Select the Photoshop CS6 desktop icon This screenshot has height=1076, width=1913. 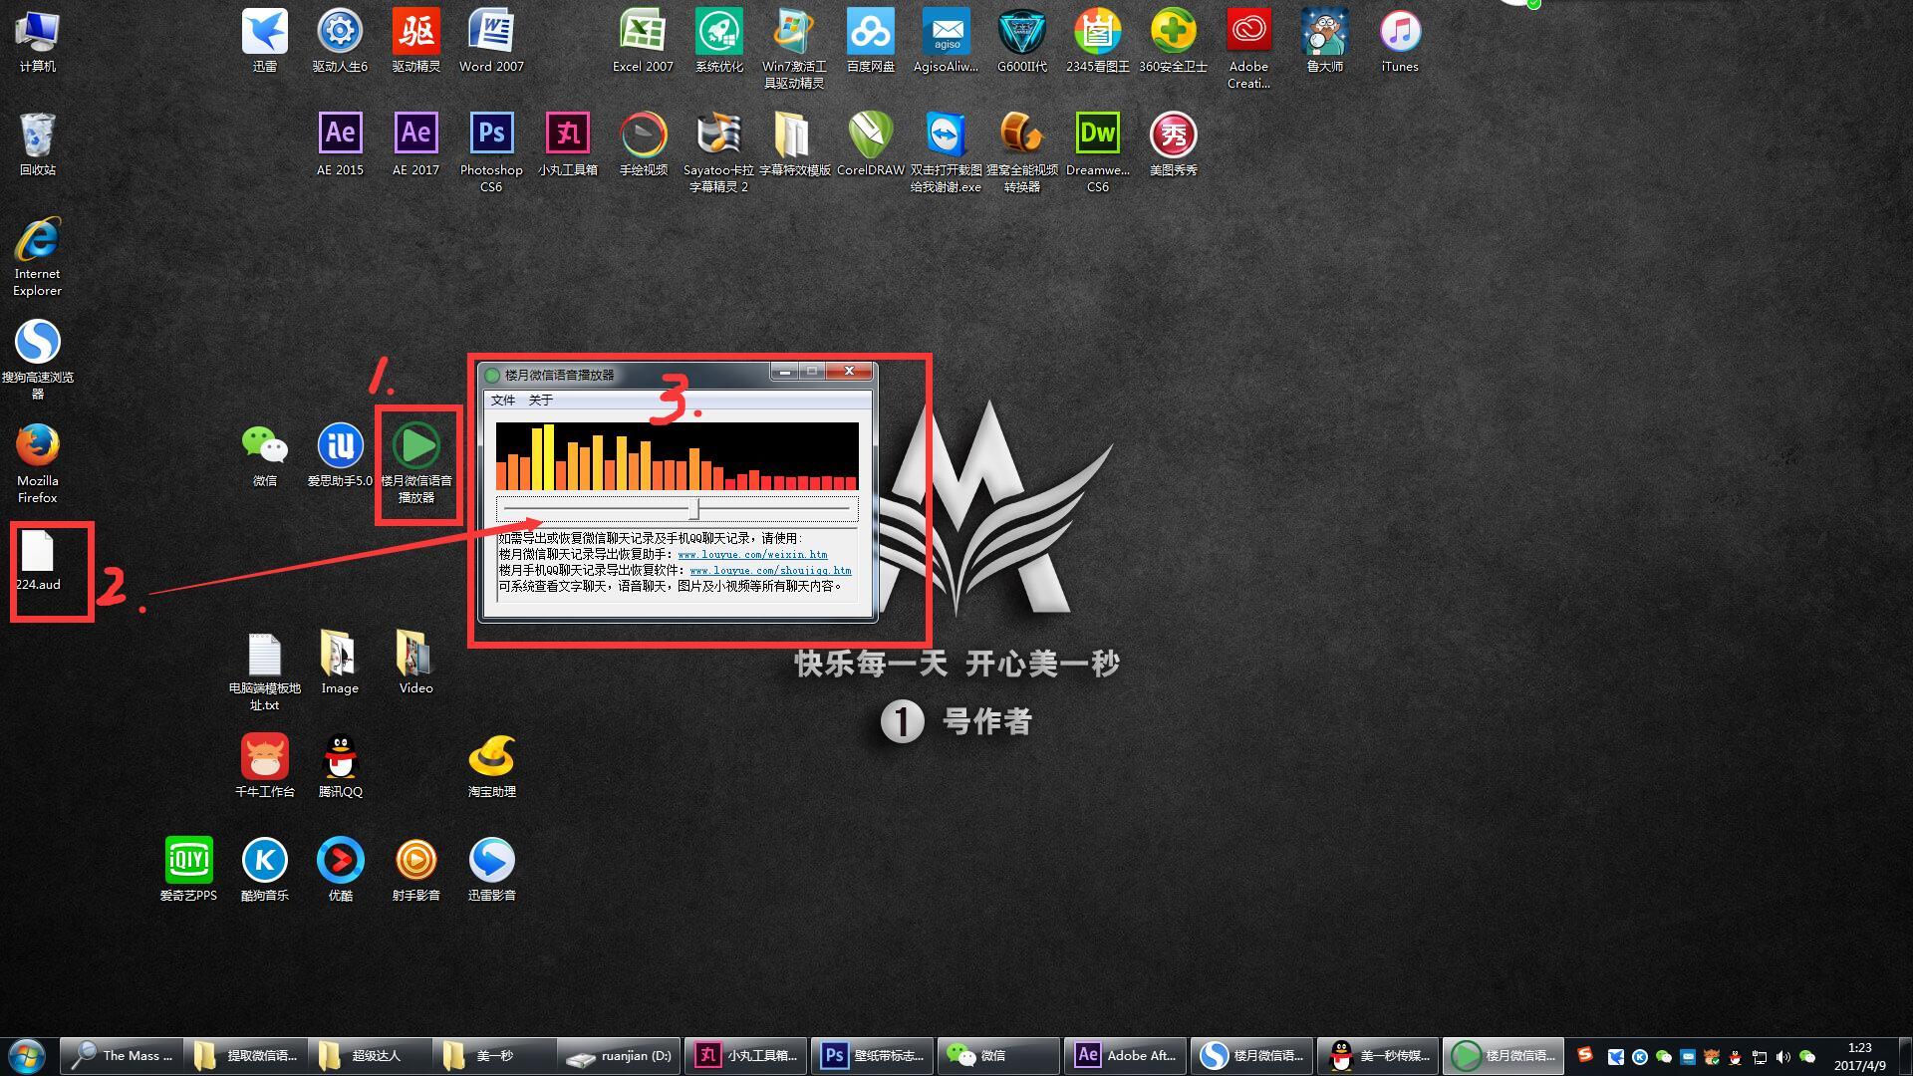tap(491, 152)
